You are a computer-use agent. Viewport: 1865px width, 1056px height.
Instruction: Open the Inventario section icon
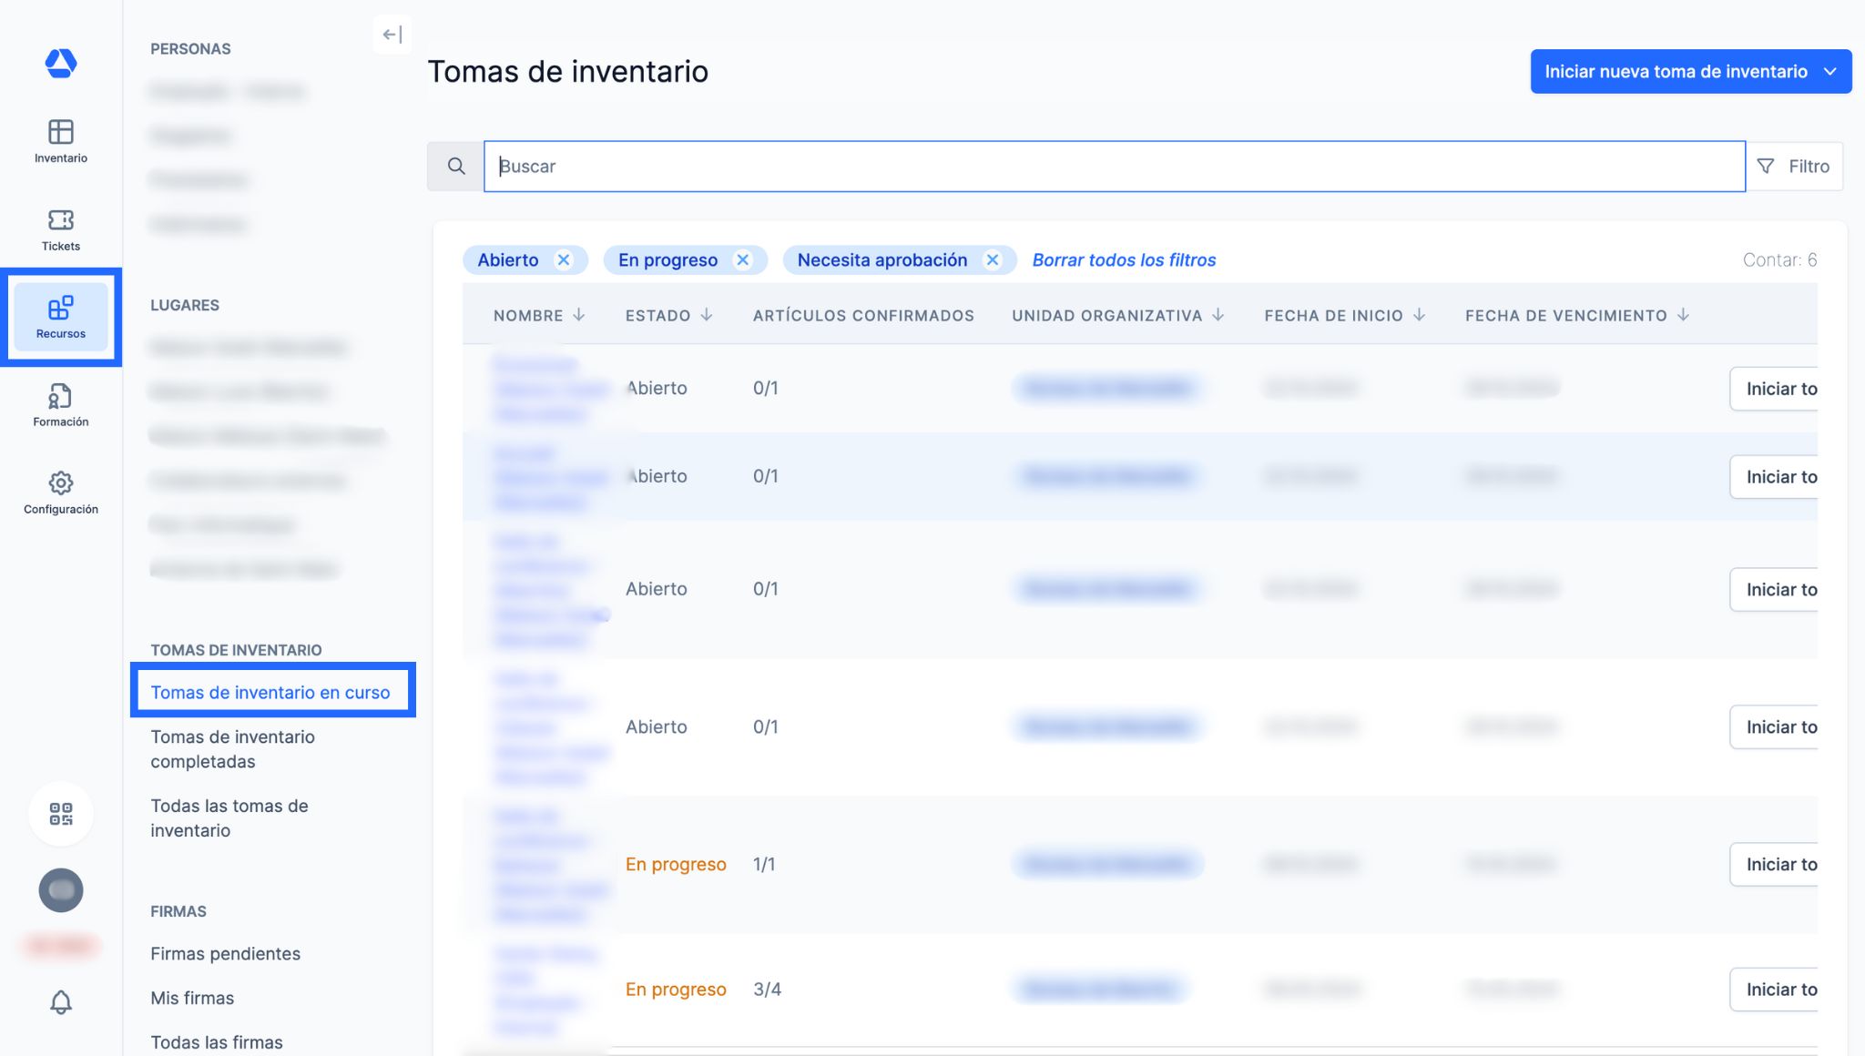click(60, 141)
